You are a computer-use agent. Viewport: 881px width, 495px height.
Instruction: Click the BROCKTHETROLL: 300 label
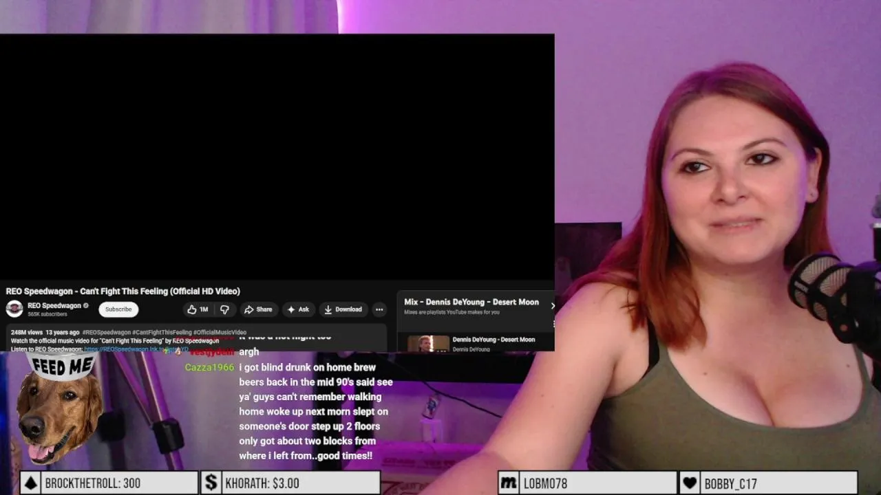(x=93, y=484)
